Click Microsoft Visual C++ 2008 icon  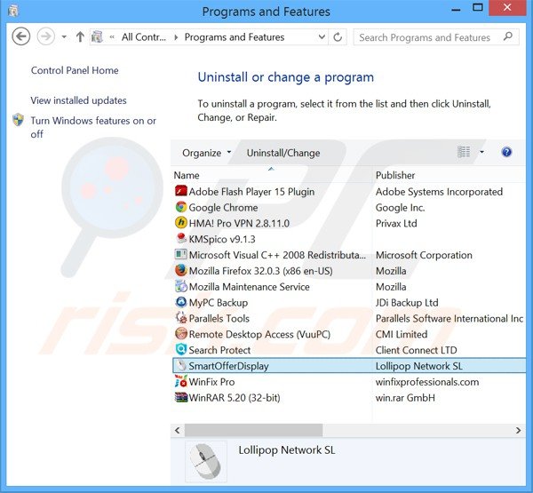pos(181,255)
